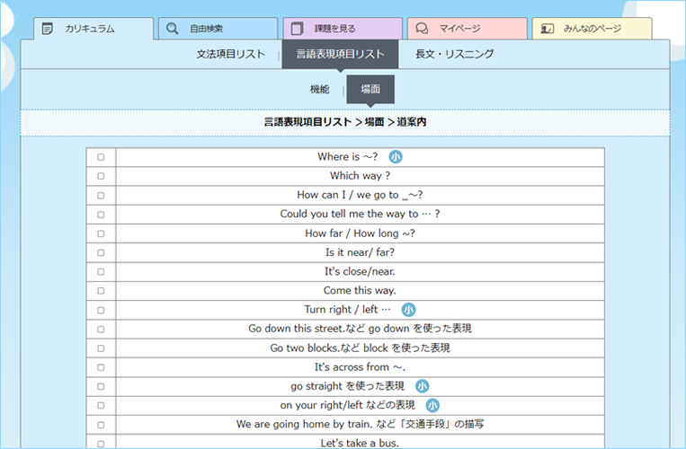
Task: Tick the Come this way. checkbox
Action: coord(101,291)
